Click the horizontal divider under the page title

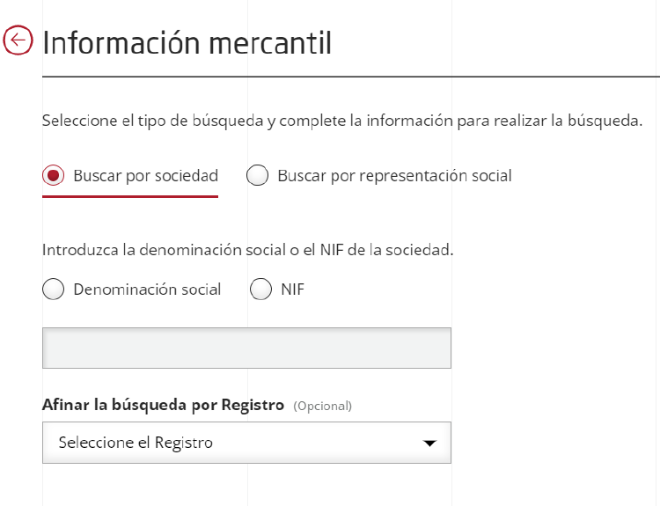click(x=350, y=77)
